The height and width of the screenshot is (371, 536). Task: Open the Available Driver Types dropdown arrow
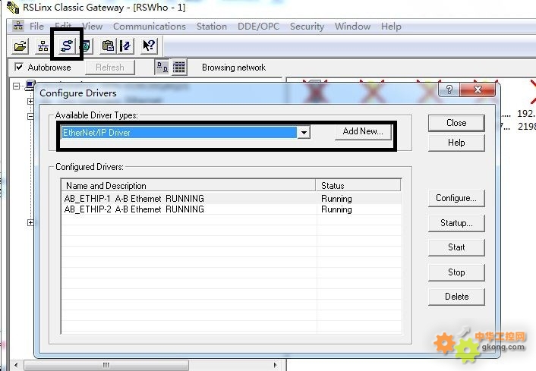(304, 132)
